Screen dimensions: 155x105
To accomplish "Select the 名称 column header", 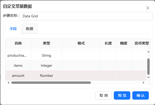I will [18, 43].
